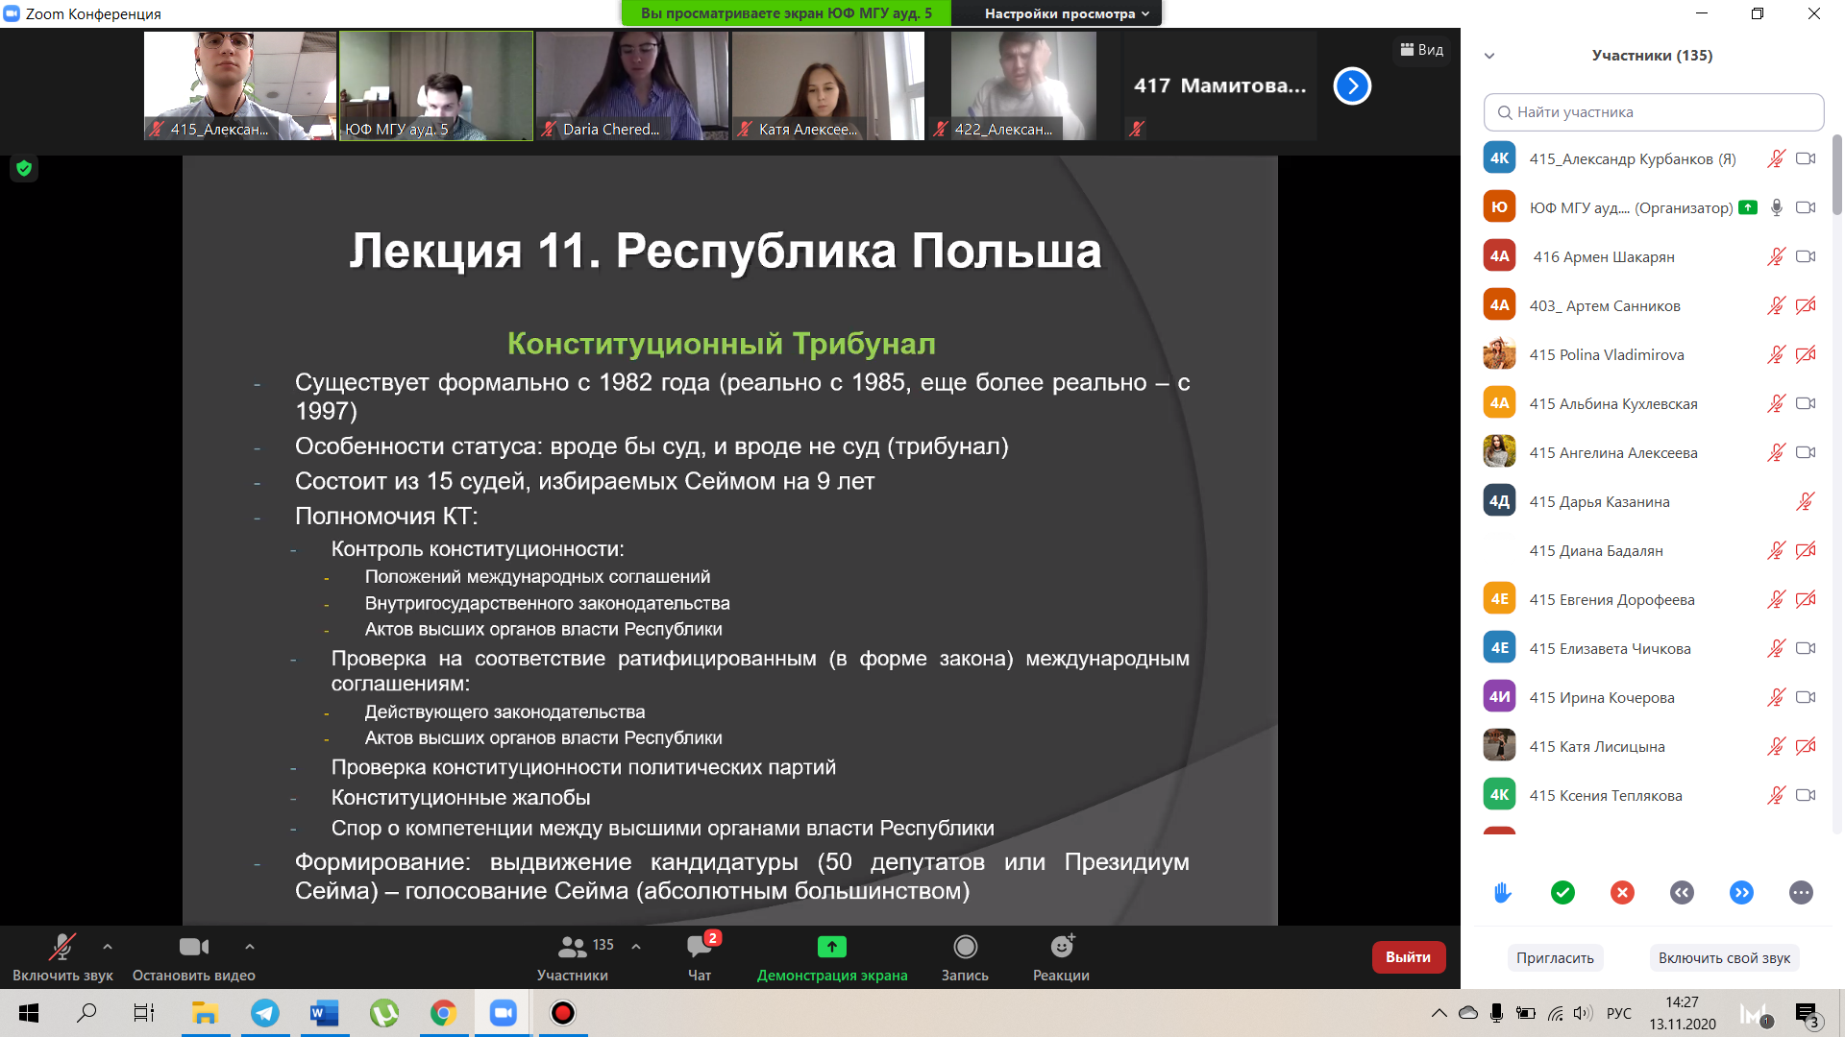Click muted mic for 415 Дарья Казанина

[1806, 501]
